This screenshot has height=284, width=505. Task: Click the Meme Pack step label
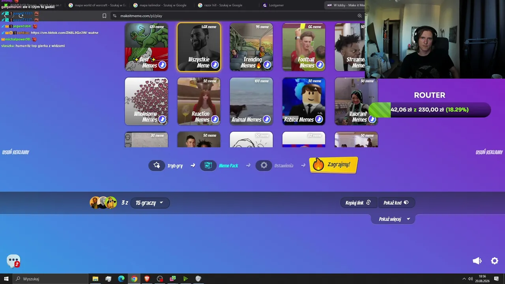(228, 166)
